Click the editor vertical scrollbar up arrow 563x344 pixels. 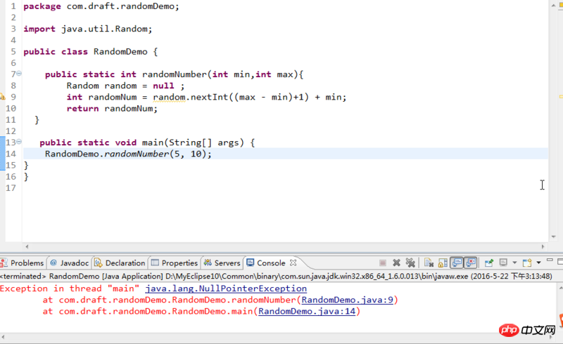553,5
